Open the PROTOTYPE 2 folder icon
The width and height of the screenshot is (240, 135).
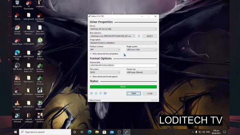click(x=28, y=104)
